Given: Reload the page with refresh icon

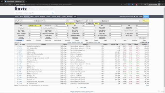Looking at the screenshot, I should 10,4.
